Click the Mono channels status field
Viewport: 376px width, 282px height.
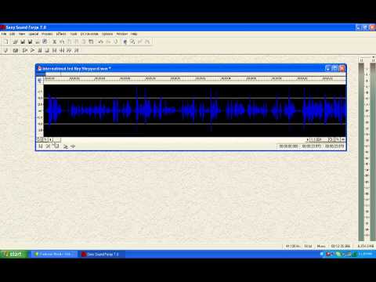[321, 246]
